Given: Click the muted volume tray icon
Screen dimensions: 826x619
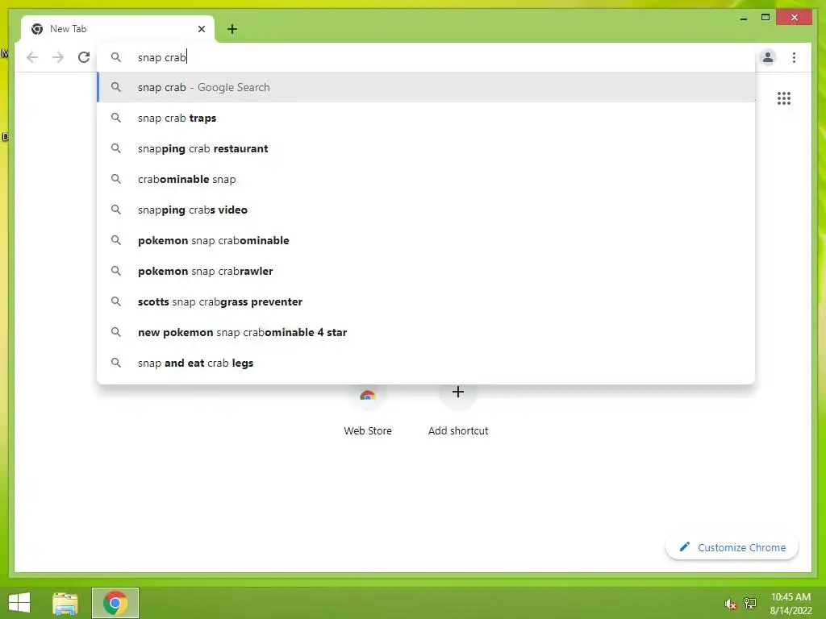Looking at the screenshot, I should (729, 604).
